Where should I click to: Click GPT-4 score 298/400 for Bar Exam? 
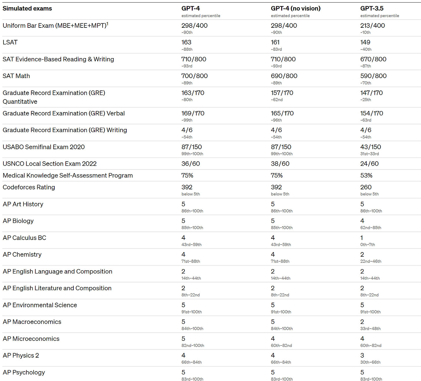[x=194, y=25]
